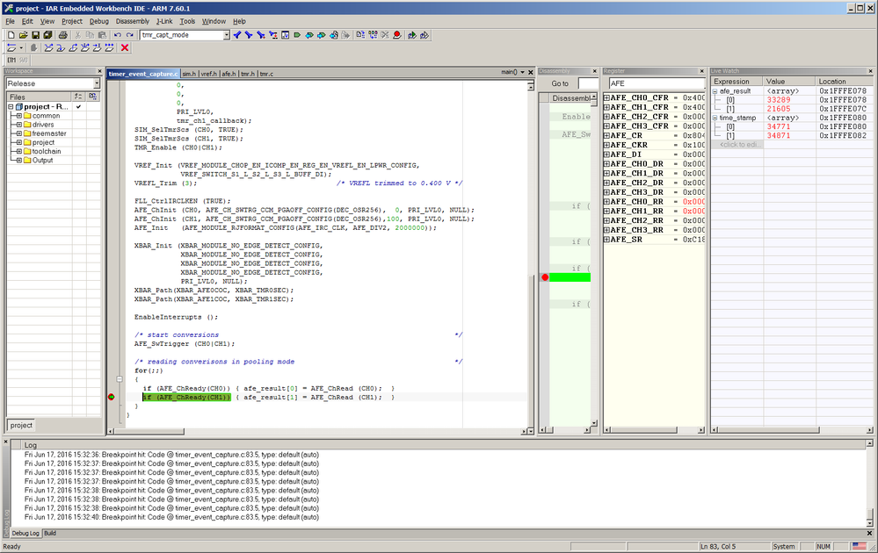Click the Redo toolbar icon
The height and width of the screenshot is (553, 878).
[129, 35]
